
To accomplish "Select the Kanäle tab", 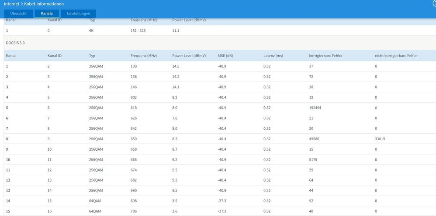I will coord(47,13).
